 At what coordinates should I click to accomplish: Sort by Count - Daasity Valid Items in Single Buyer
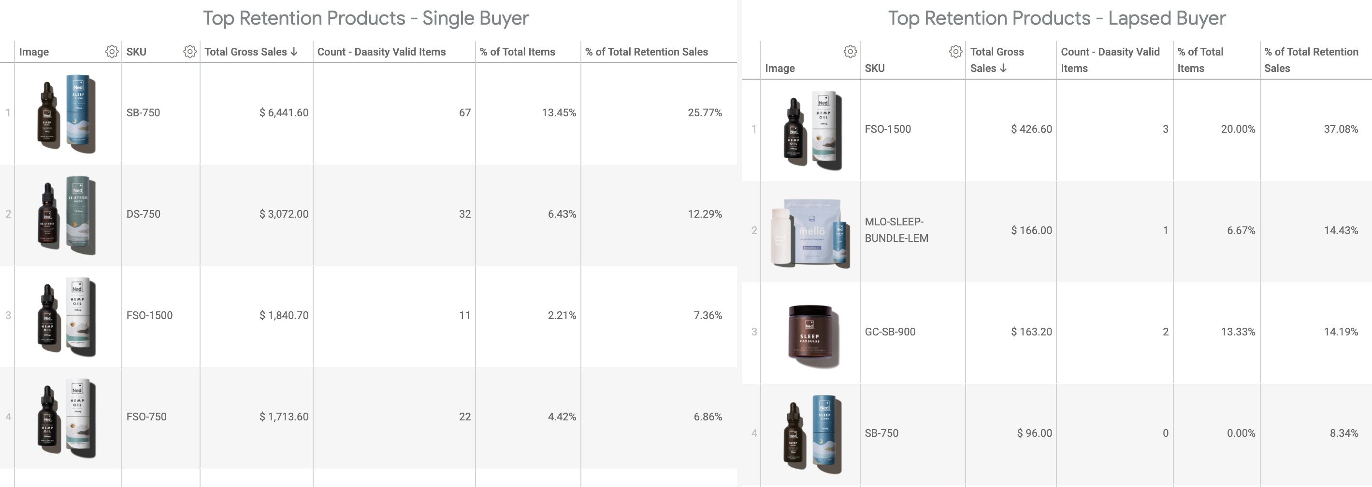pos(381,52)
